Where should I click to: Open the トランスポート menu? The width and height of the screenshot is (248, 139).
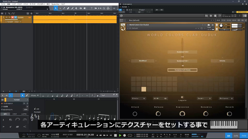[41, 4]
